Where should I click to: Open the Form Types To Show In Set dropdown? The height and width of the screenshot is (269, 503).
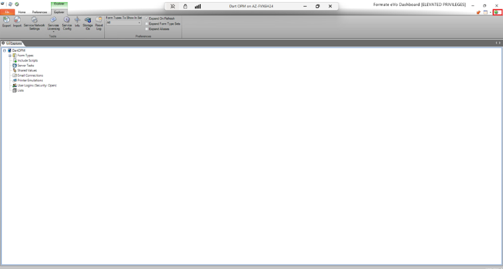[123, 23]
